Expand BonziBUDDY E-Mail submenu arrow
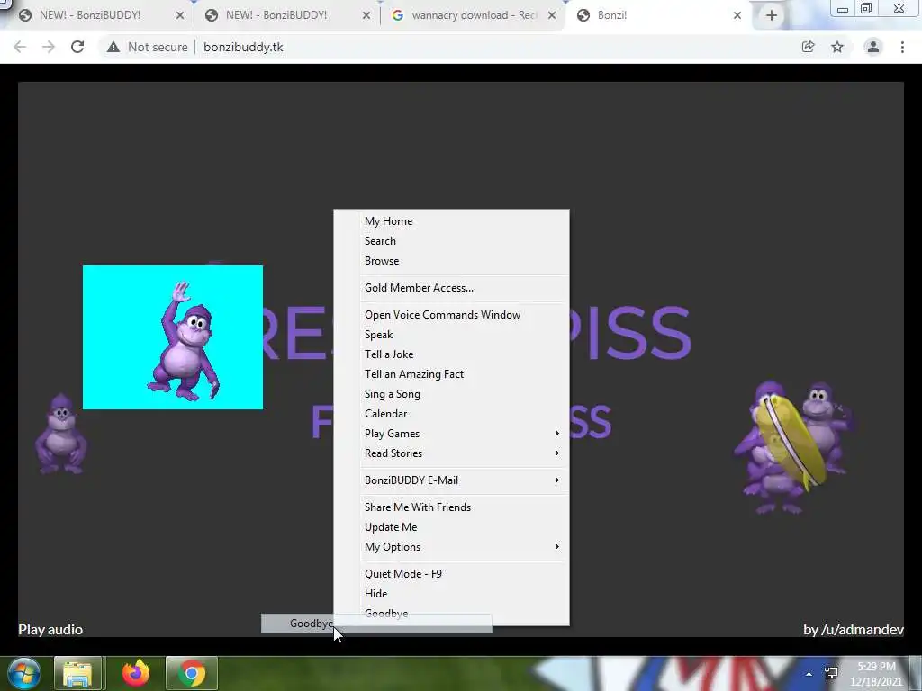Image resolution: width=922 pixels, height=691 pixels. click(x=556, y=480)
